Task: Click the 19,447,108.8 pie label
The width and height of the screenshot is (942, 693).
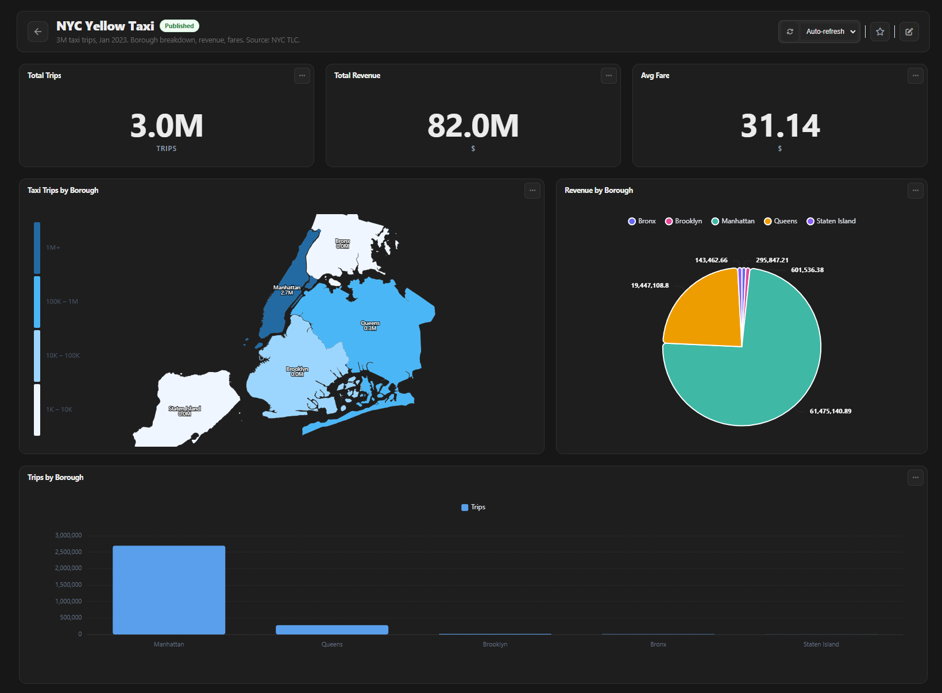Action: tap(650, 285)
